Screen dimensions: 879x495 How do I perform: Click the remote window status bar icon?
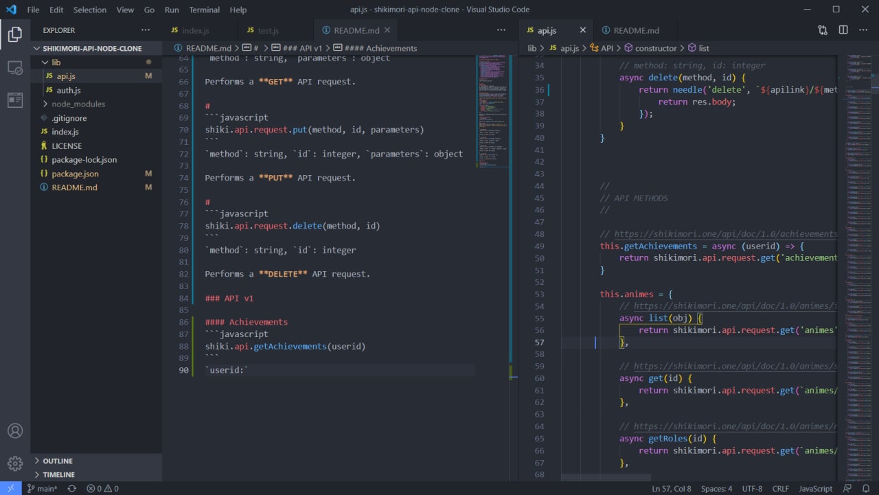[x=10, y=489]
